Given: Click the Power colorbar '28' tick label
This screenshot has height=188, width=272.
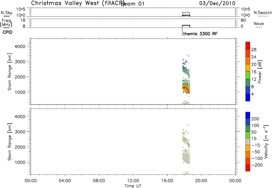Looking at the screenshot, I should point(254,50).
